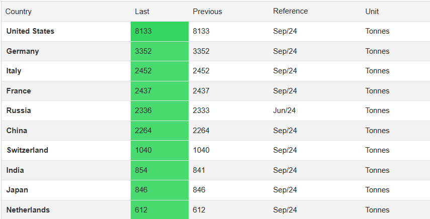Sort table by Country column header
This screenshot has height=219, width=430.
tap(19, 12)
